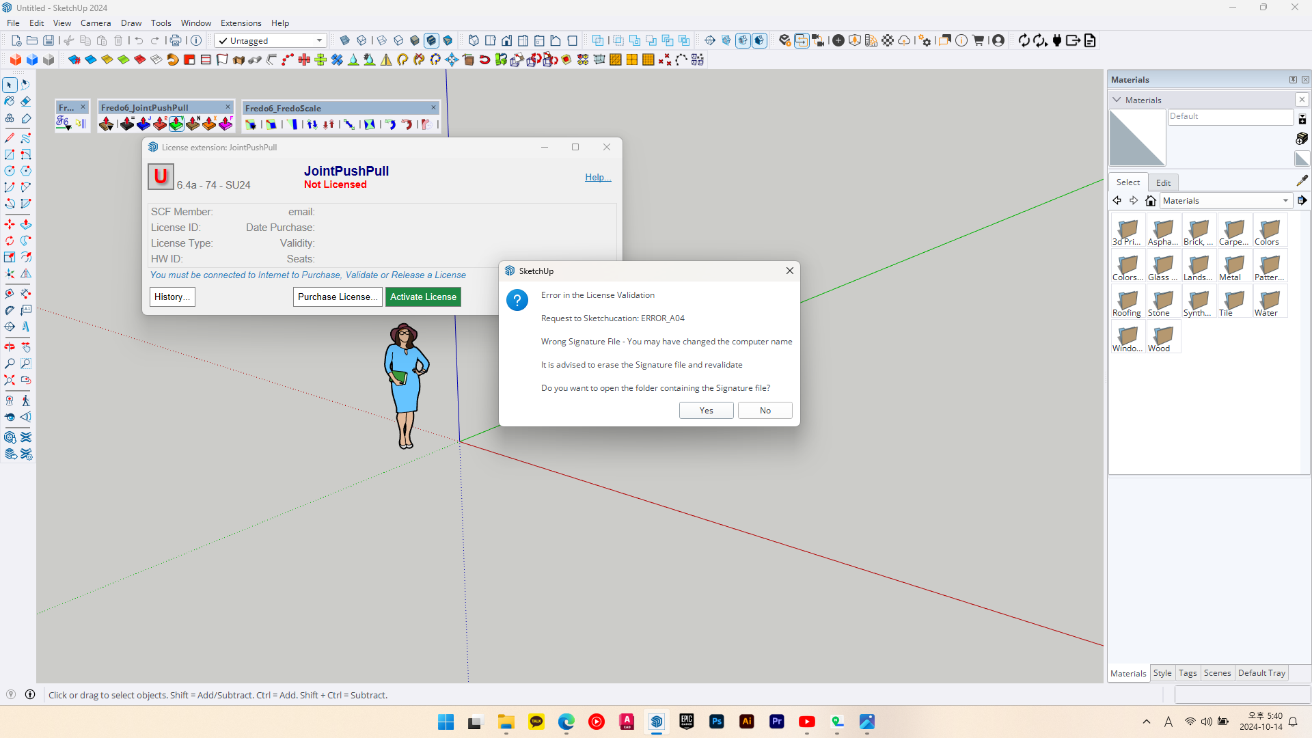
Task: Open the Untagged tag dropdown
Action: [318, 40]
